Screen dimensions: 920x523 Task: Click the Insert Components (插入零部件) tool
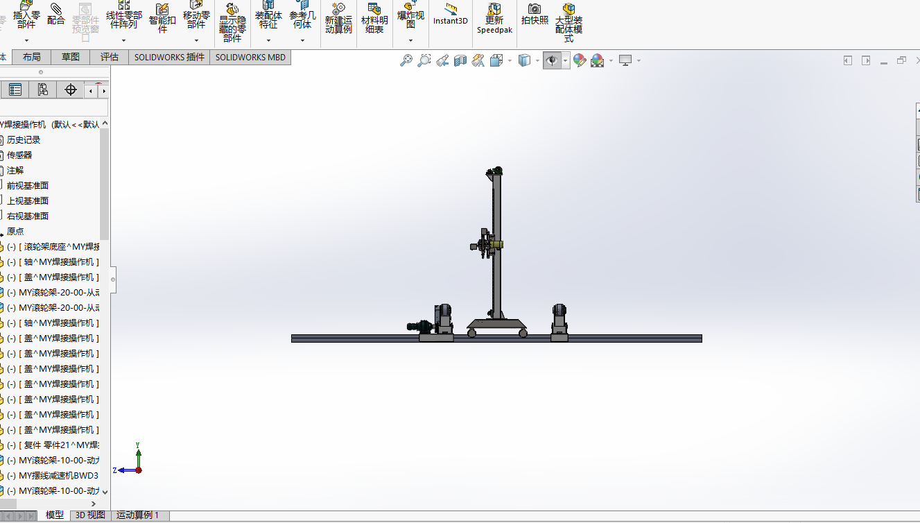tap(26, 15)
